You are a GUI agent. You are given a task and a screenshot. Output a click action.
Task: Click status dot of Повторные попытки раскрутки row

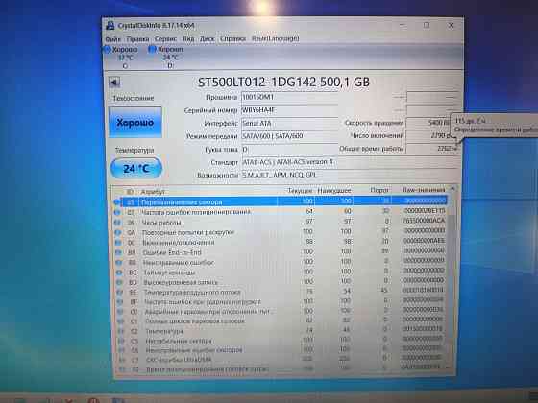118,232
